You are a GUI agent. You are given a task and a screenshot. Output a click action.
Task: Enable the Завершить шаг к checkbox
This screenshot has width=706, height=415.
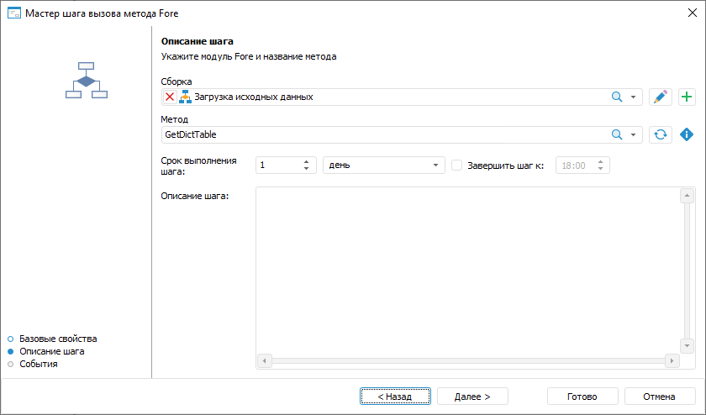457,165
